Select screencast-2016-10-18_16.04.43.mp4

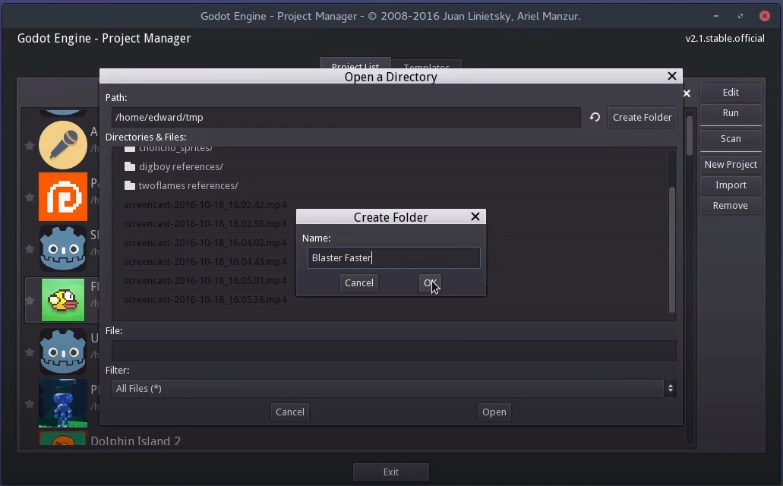tap(205, 262)
